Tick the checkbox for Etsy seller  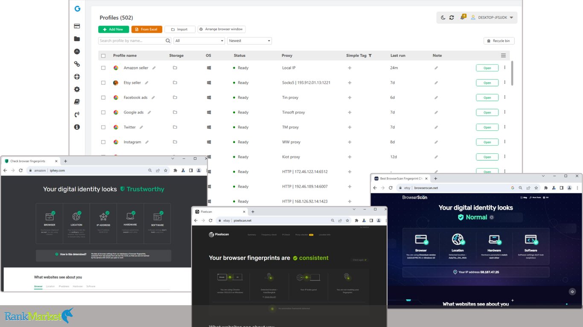tap(103, 83)
